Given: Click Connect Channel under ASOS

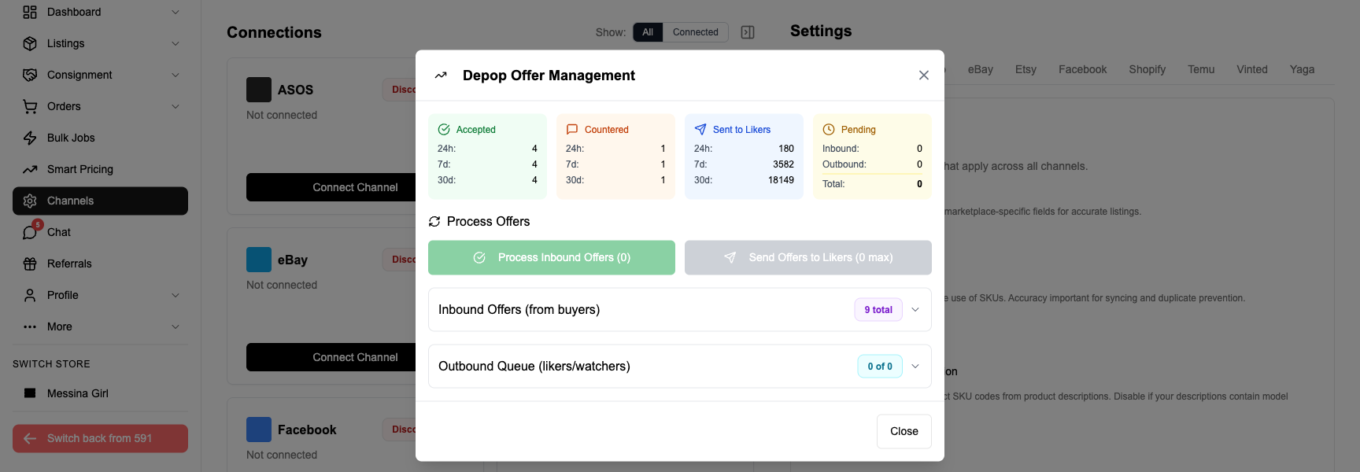Looking at the screenshot, I should (x=355, y=187).
